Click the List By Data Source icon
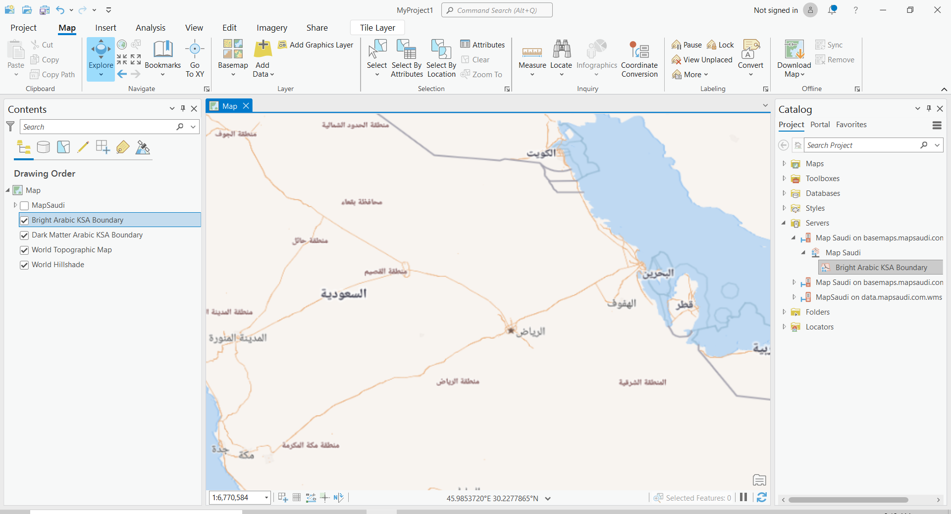 pyautogui.click(x=44, y=147)
